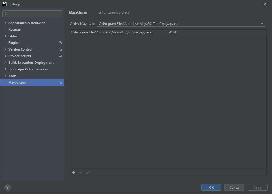Close the Settings dialog window

point(265,4)
